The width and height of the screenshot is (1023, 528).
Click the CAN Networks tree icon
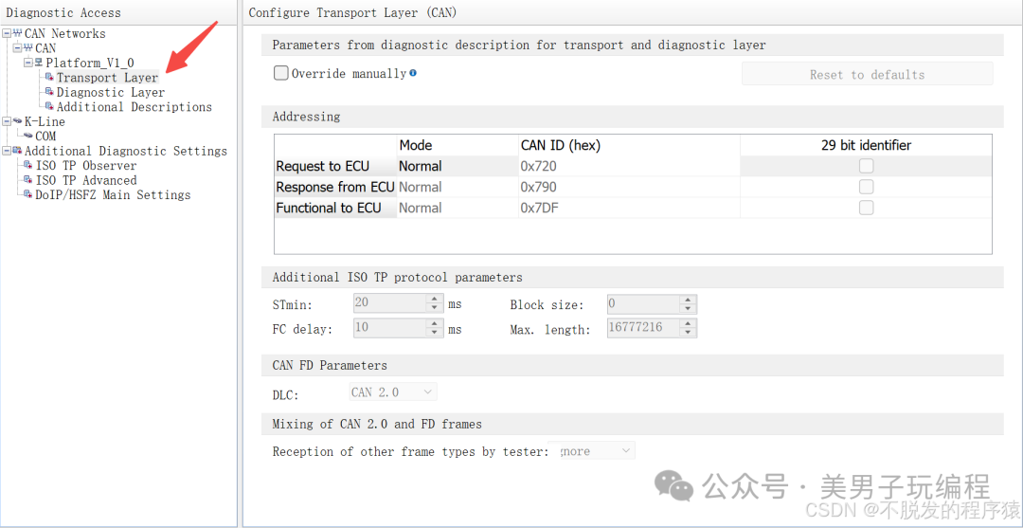(x=17, y=34)
